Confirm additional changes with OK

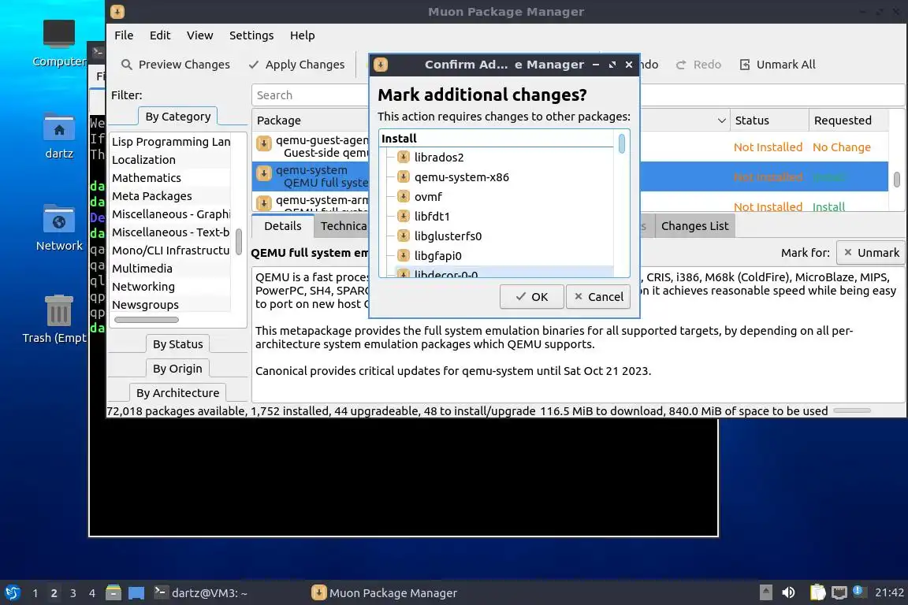[531, 296]
